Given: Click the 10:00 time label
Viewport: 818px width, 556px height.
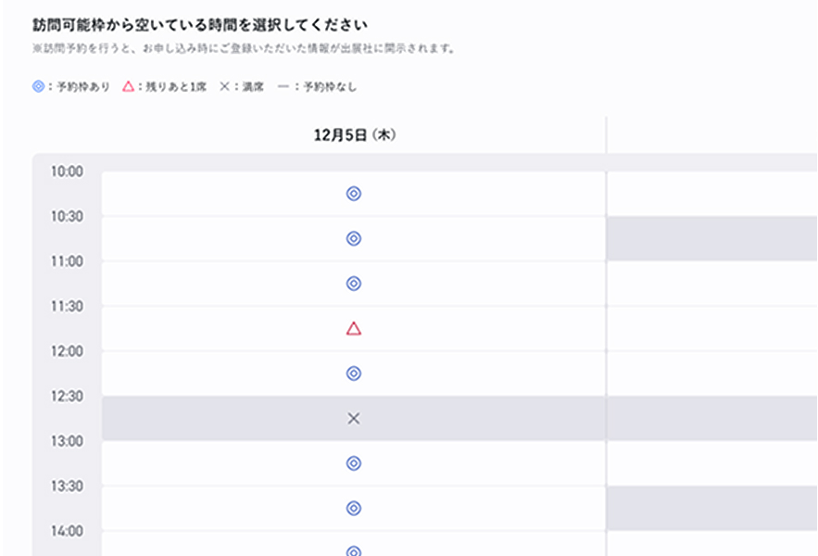Looking at the screenshot, I should coord(66,171).
